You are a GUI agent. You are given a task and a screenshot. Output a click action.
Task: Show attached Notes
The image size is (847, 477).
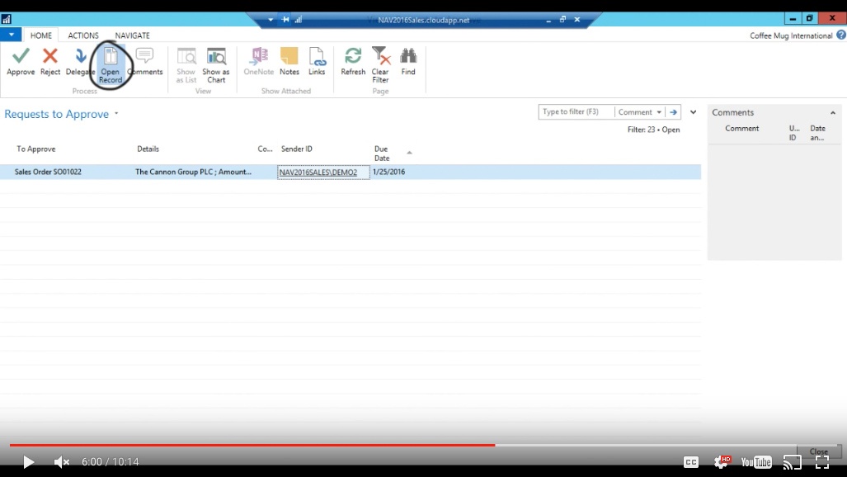click(x=289, y=61)
